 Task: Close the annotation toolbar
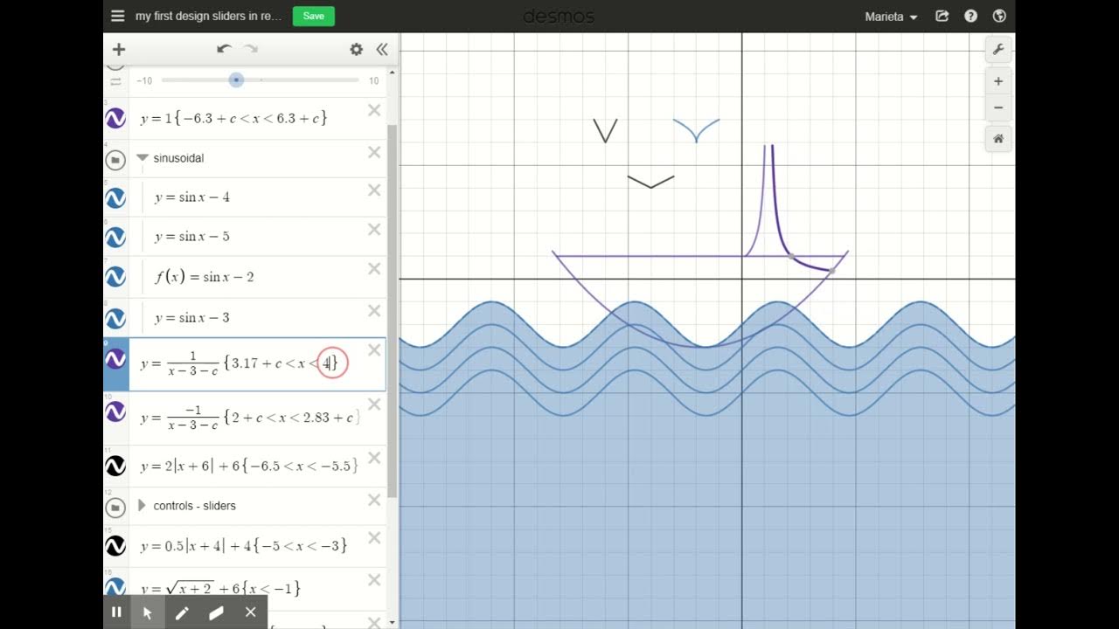pyautogui.click(x=250, y=612)
